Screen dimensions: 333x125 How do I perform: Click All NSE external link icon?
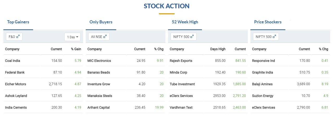105,37
